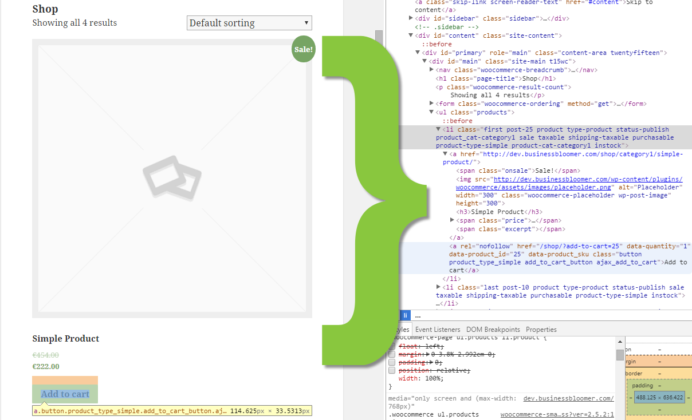Open the woocommerce-sma…ss?ver=2.5.2:1 stylesheet link

click(557, 414)
